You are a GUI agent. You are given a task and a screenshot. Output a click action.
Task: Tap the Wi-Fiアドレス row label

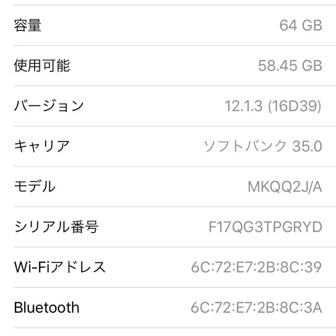pyautogui.click(x=60, y=267)
